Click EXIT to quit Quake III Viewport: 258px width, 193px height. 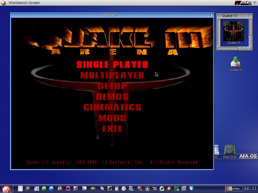pos(112,129)
